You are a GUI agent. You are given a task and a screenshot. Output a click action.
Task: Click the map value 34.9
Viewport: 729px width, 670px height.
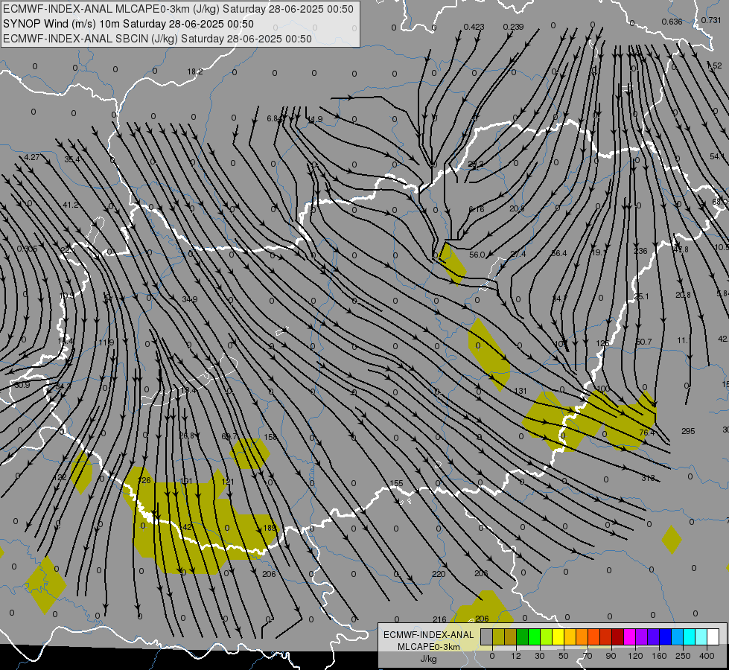(x=189, y=299)
